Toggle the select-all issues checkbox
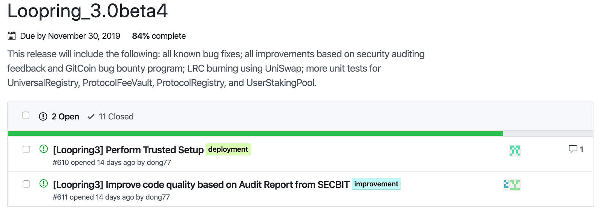The width and height of the screenshot is (603, 215). [26, 115]
